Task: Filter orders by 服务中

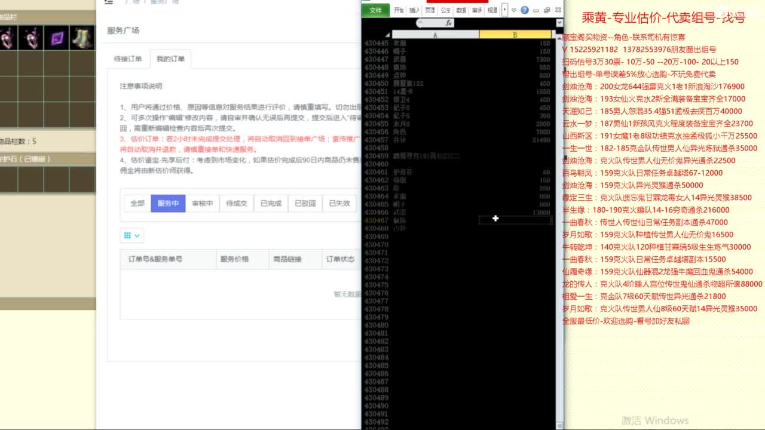Action: (168, 203)
